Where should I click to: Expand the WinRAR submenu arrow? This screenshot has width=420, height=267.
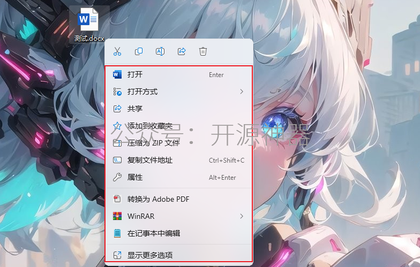[x=242, y=216]
